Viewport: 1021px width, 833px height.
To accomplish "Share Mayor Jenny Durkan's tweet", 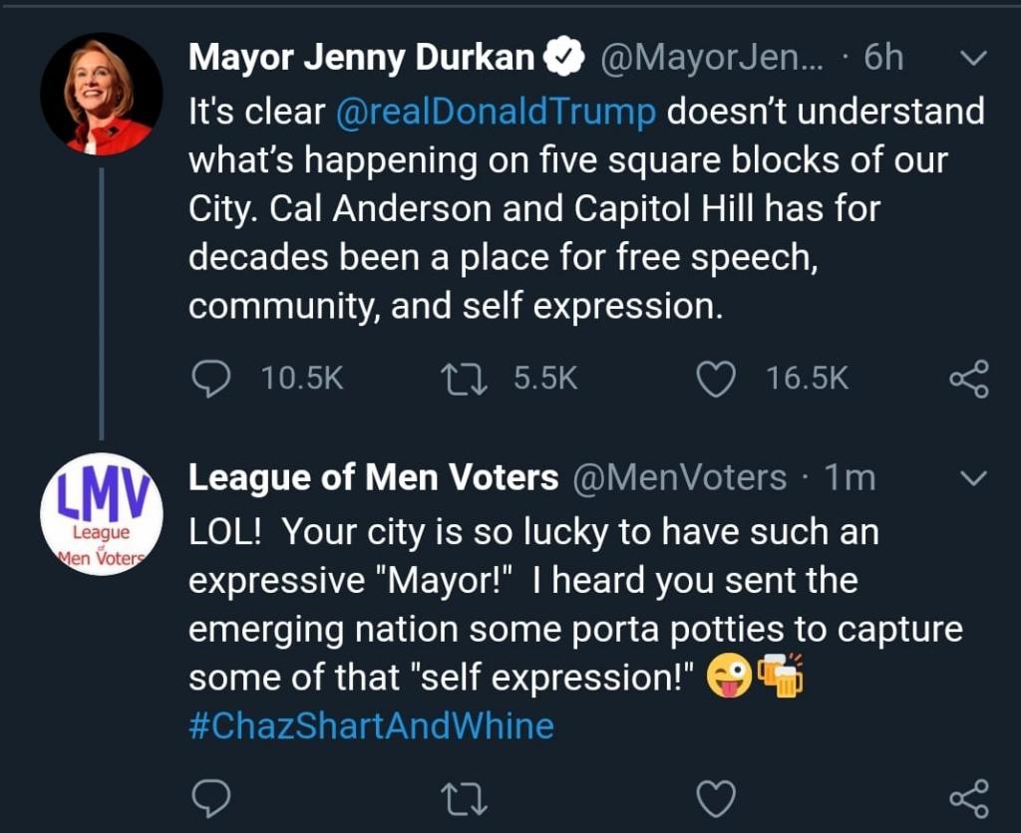I will click(968, 379).
